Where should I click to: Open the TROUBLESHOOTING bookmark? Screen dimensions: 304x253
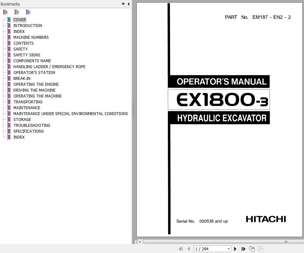(32, 126)
